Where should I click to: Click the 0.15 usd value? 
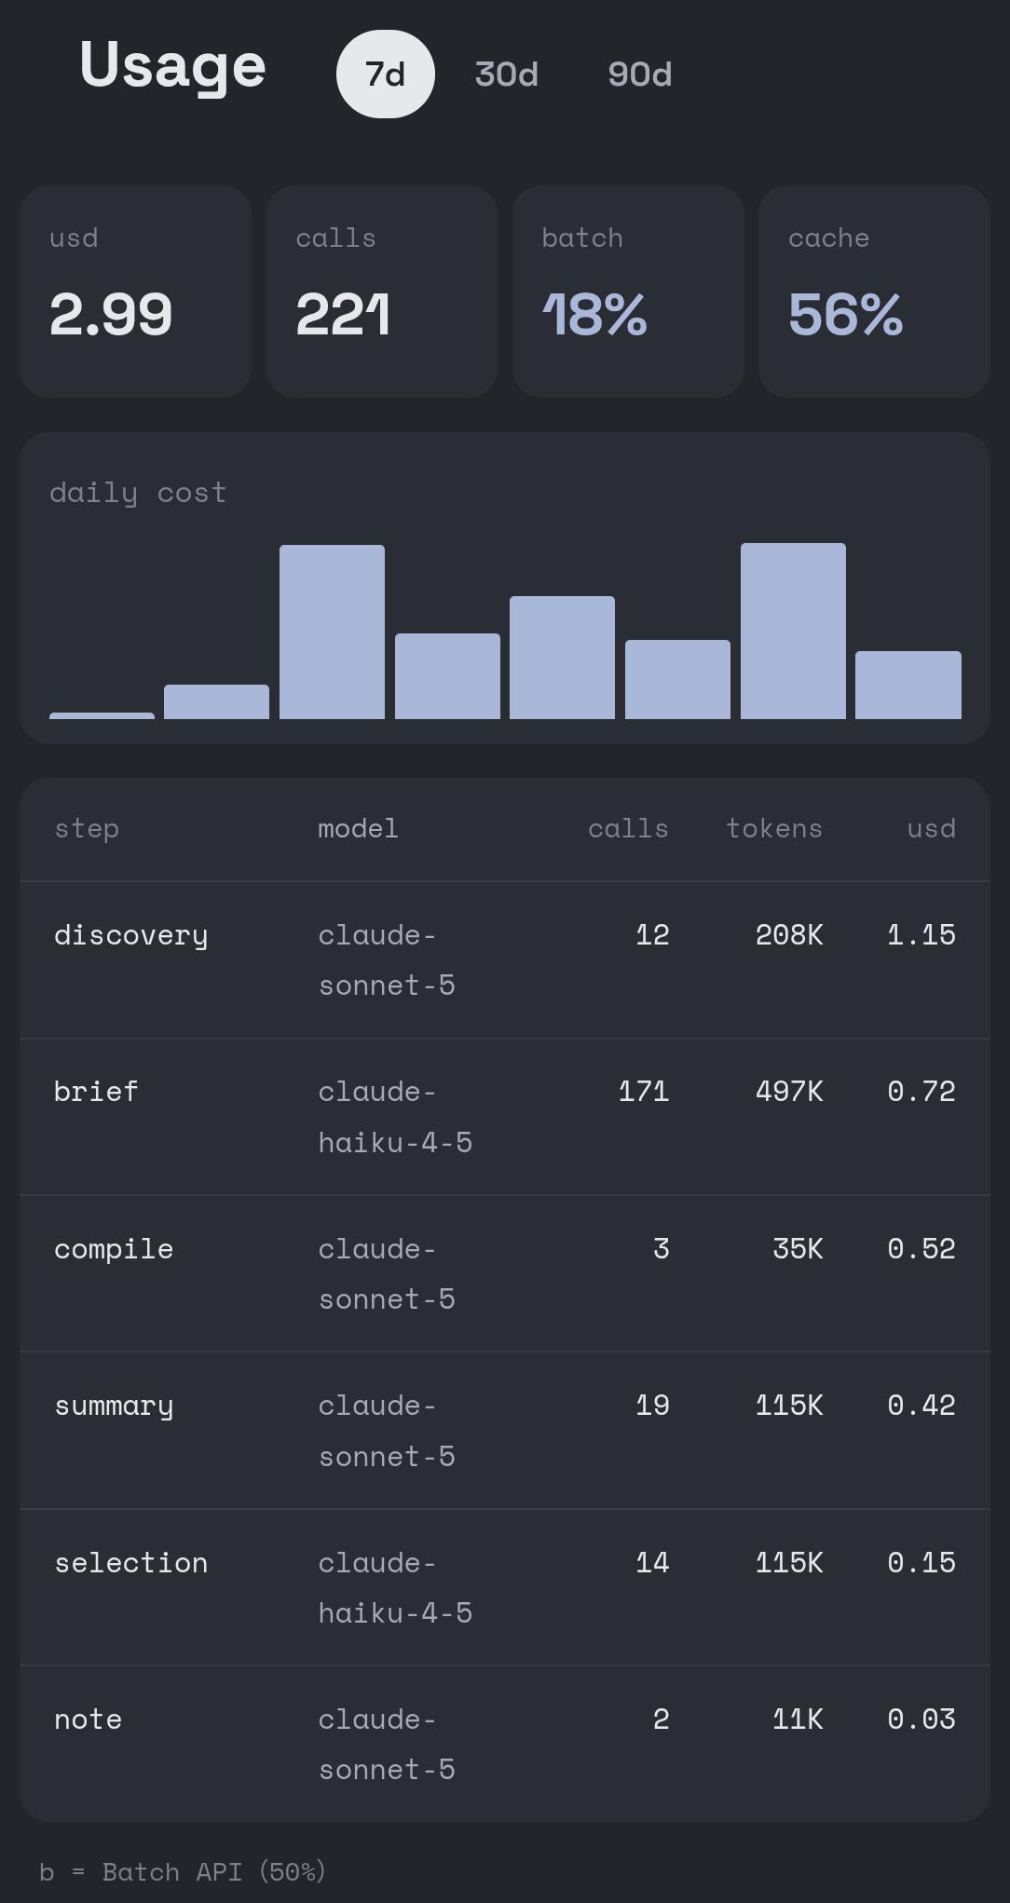(x=921, y=1562)
